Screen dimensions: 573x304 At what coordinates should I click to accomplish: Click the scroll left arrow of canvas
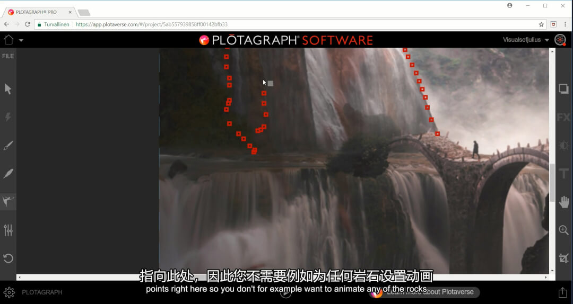pos(19,278)
